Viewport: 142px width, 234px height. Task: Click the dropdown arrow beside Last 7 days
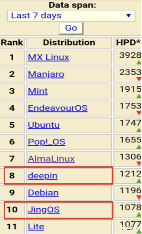(129, 15)
